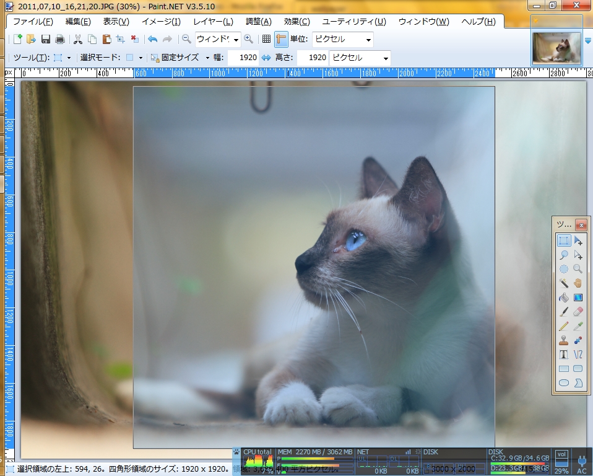Cut the selection with scissors icon
593x476 pixels.
[x=78, y=39]
